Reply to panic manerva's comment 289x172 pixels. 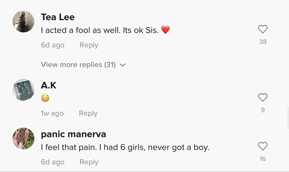click(x=89, y=162)
